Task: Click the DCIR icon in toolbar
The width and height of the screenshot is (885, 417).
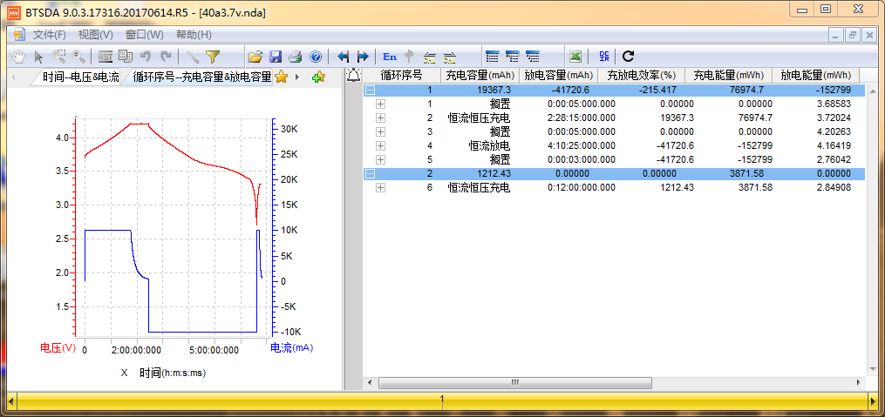Action: [604, 57]
